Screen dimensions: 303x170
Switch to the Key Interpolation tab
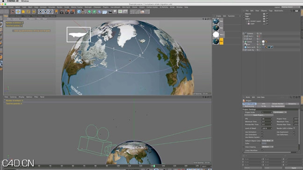(278, 106)
